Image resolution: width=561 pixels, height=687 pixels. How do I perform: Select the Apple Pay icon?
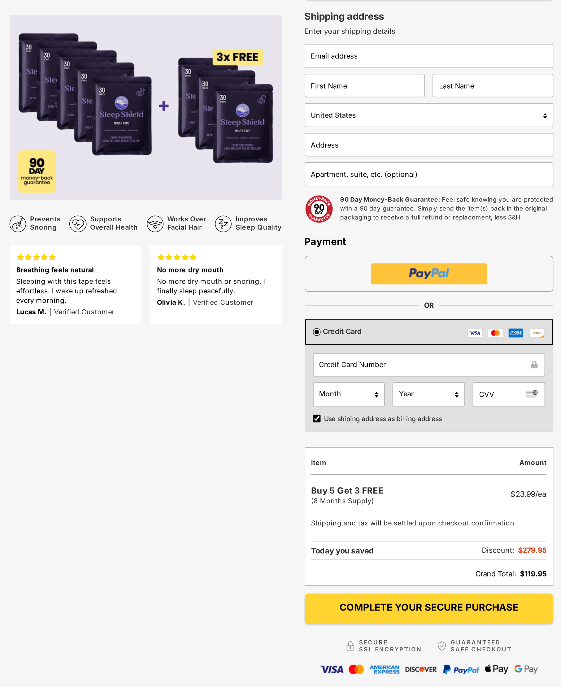[x=496, y=669]
